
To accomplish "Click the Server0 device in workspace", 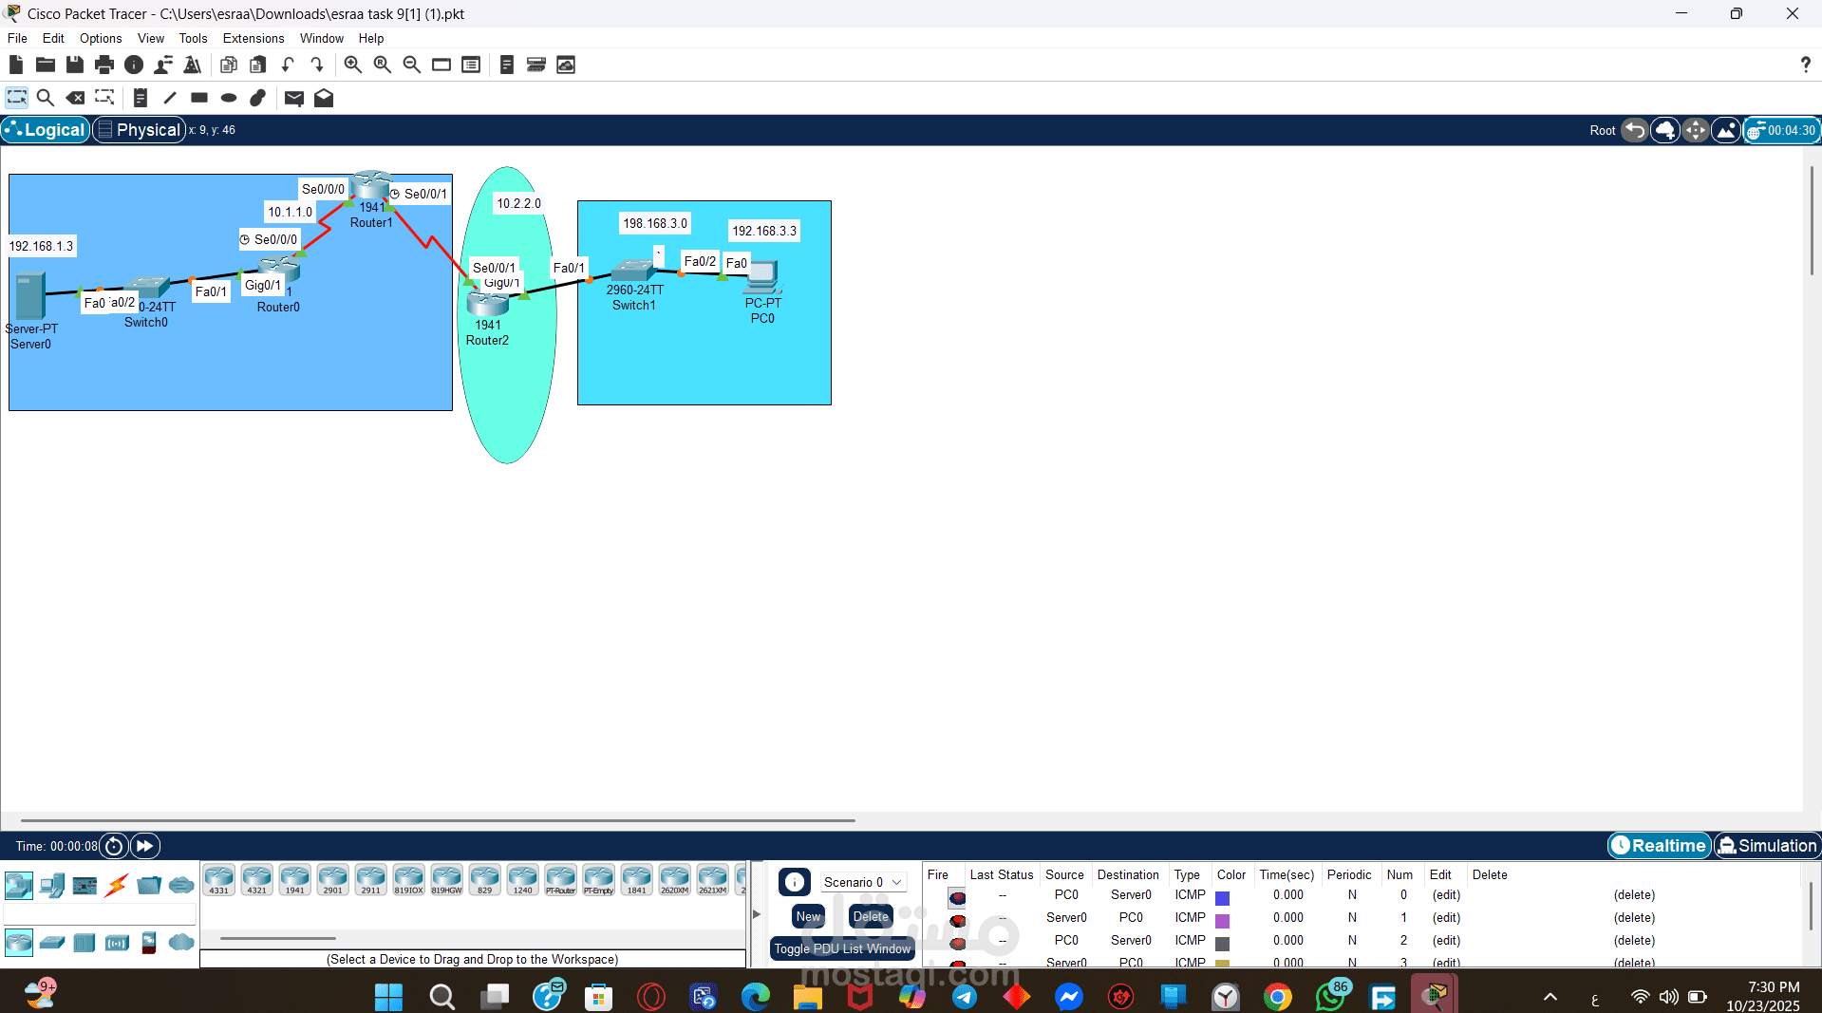I will (30, 295).
